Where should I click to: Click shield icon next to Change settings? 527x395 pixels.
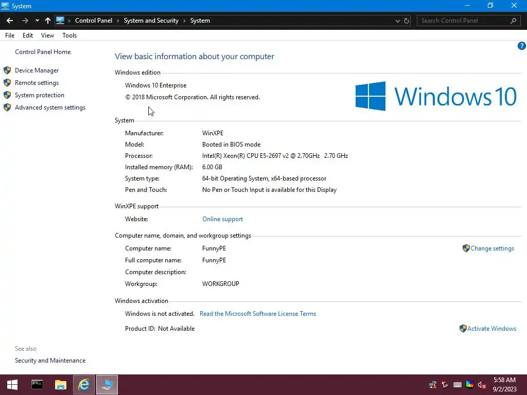pos(466,248)
